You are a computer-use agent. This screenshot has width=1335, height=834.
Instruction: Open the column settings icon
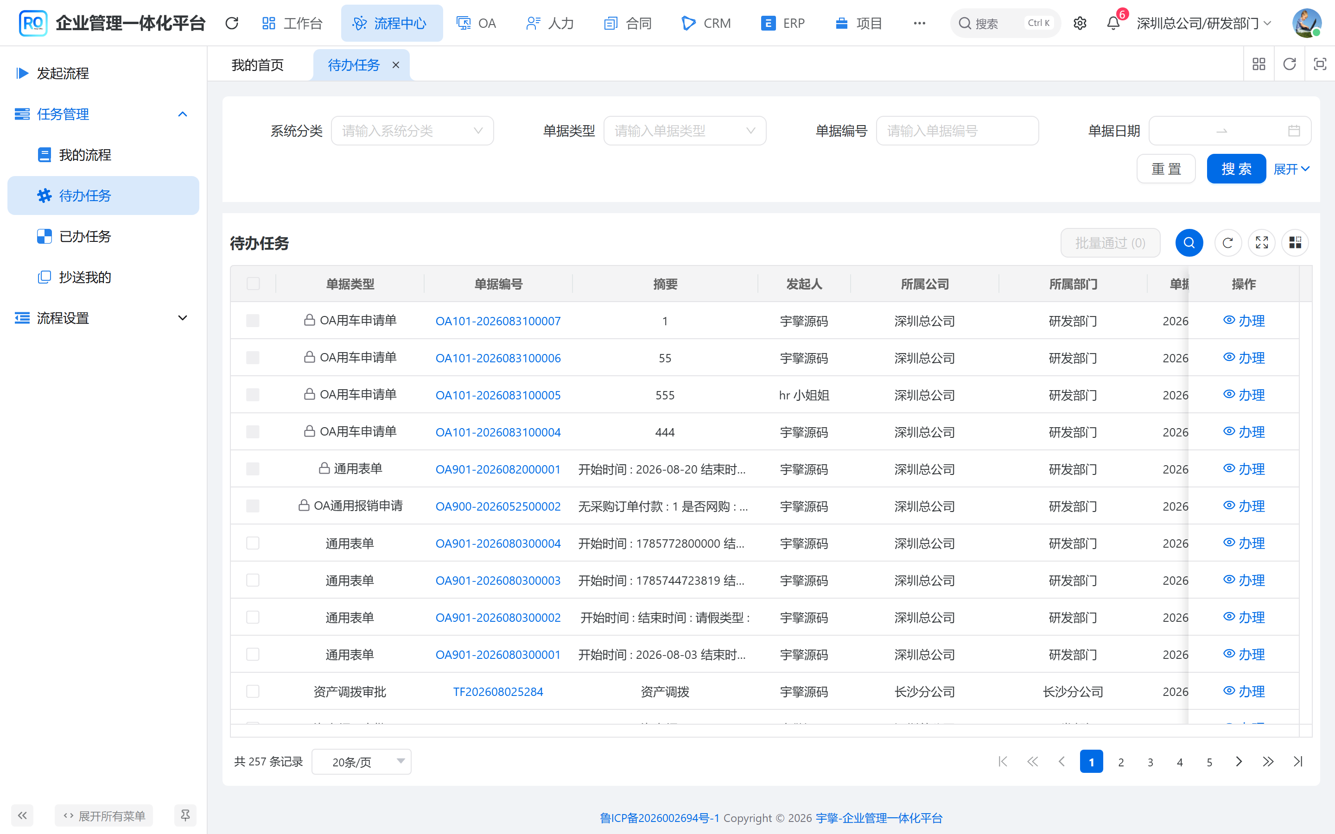point(1295,243)
